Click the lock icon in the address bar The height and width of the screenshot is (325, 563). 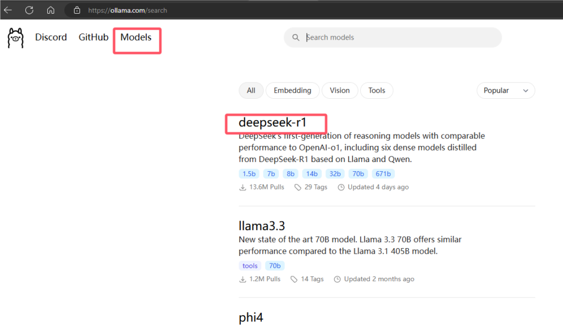tap(77, 10)
